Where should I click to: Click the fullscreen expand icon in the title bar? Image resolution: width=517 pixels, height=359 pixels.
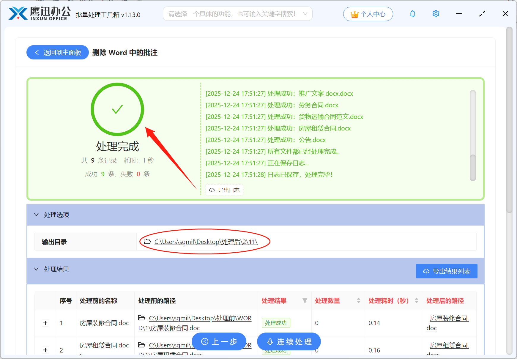482,14
